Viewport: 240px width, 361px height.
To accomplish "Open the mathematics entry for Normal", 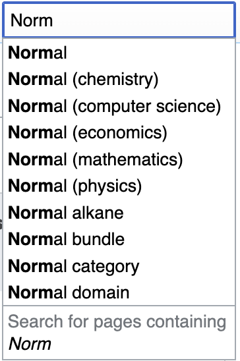I will point(119,159).
